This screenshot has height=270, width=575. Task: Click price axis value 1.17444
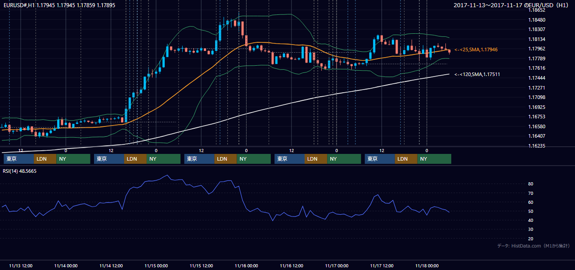(x=537, y=78)
